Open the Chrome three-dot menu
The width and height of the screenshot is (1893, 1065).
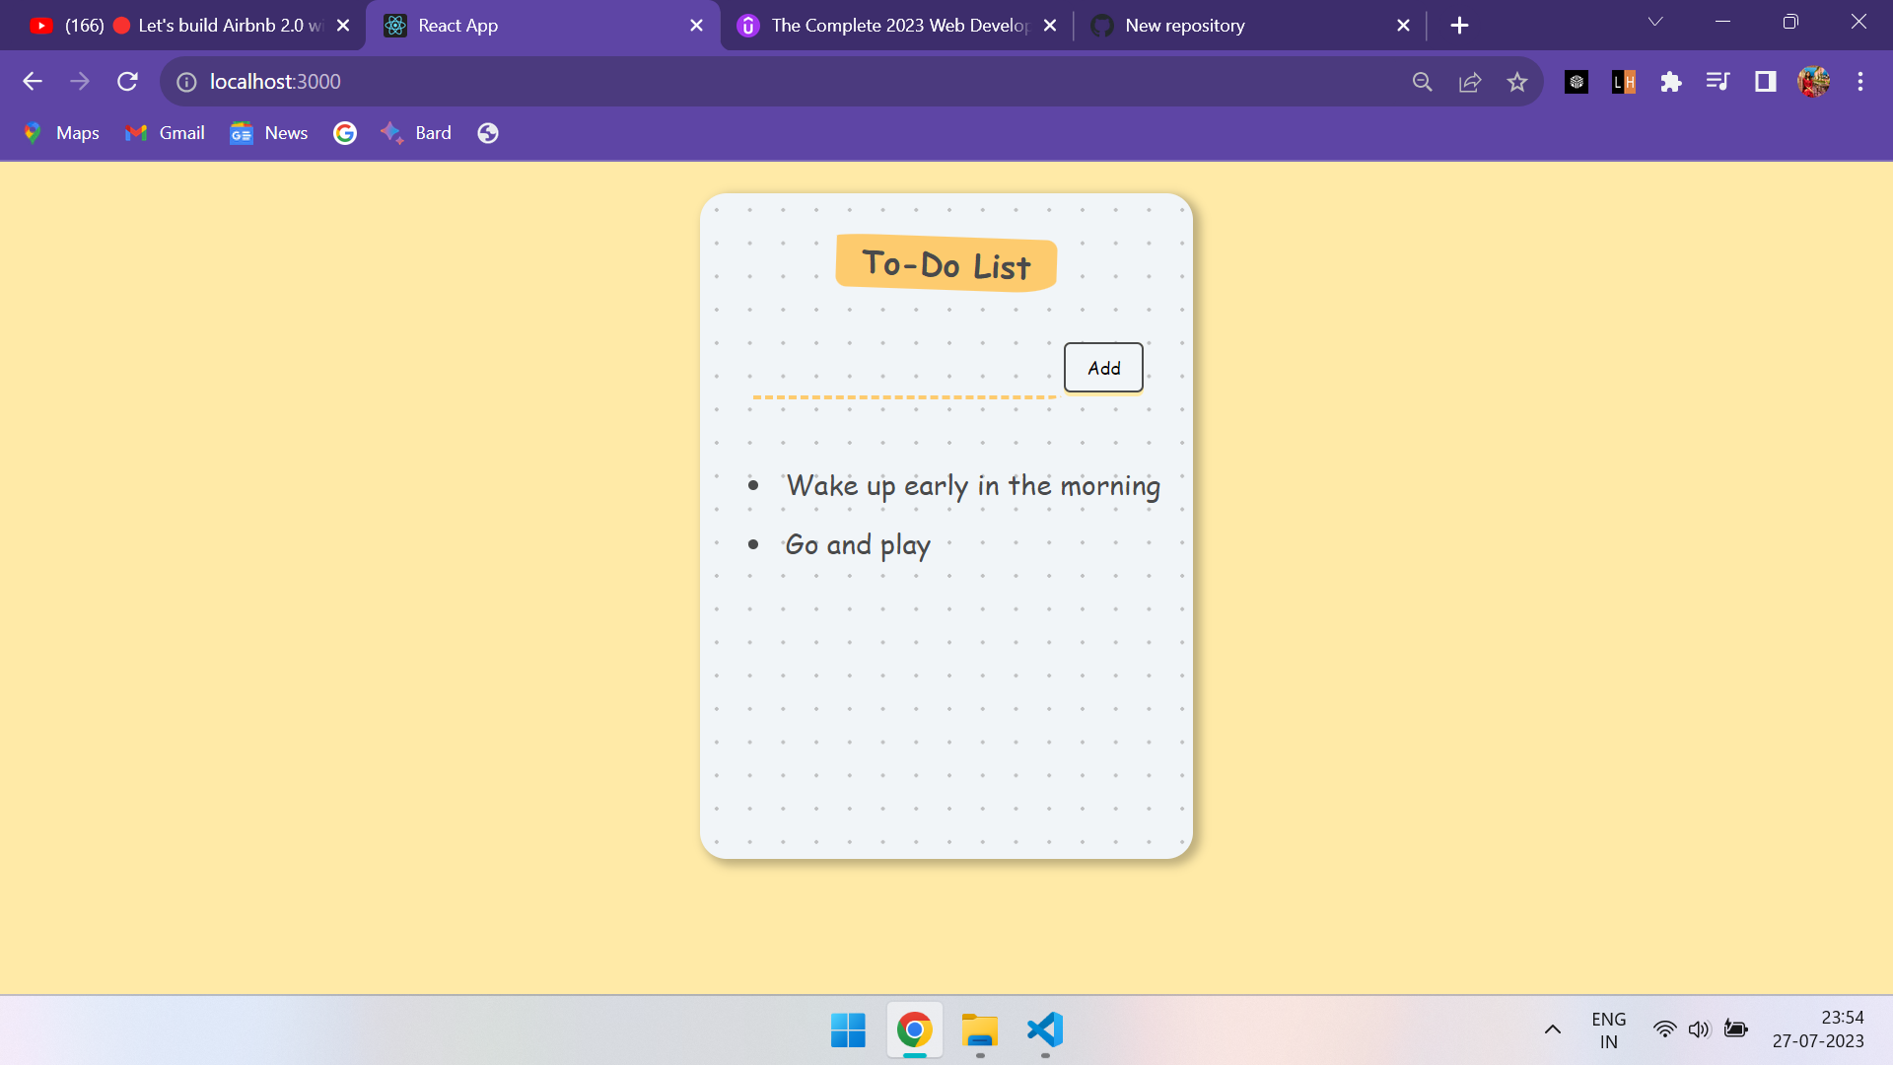click(x=1860, y=82)
